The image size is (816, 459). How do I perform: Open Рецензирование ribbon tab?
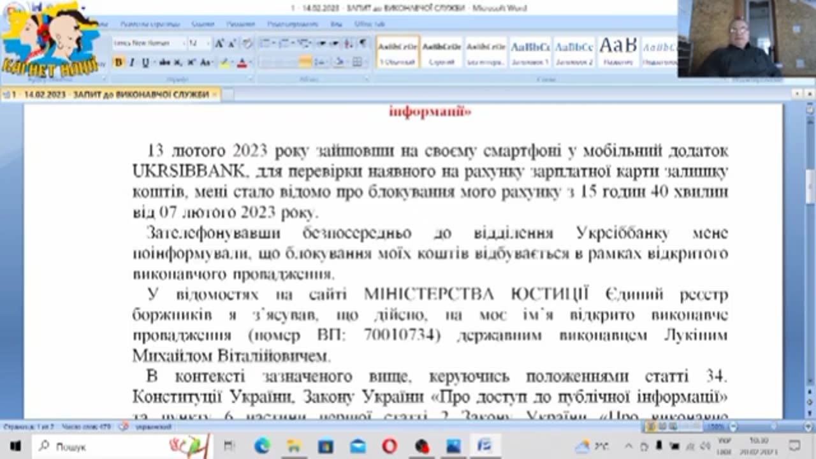click(293, 24)
